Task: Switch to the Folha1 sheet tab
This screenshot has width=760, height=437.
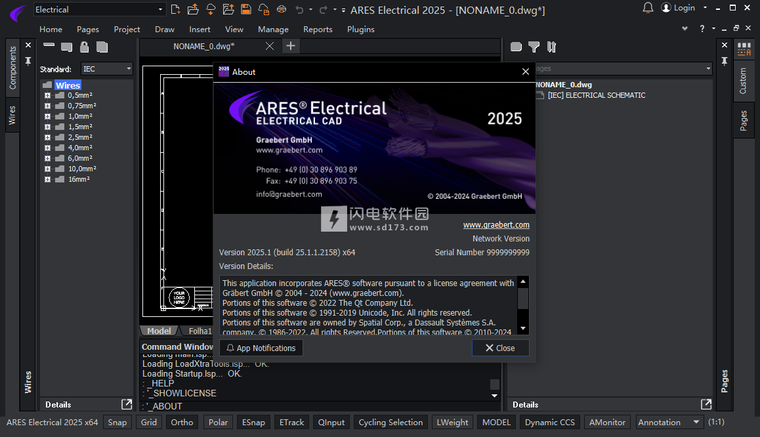Action: pyautogui.click(x=200, y=331)
